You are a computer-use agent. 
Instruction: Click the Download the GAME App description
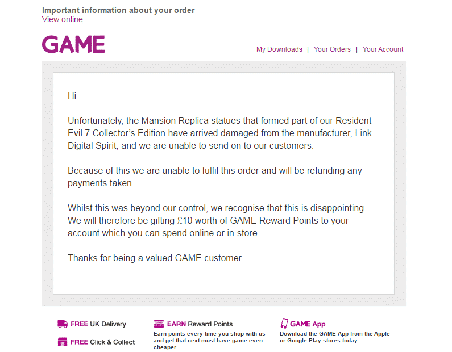tap(334, 337)
